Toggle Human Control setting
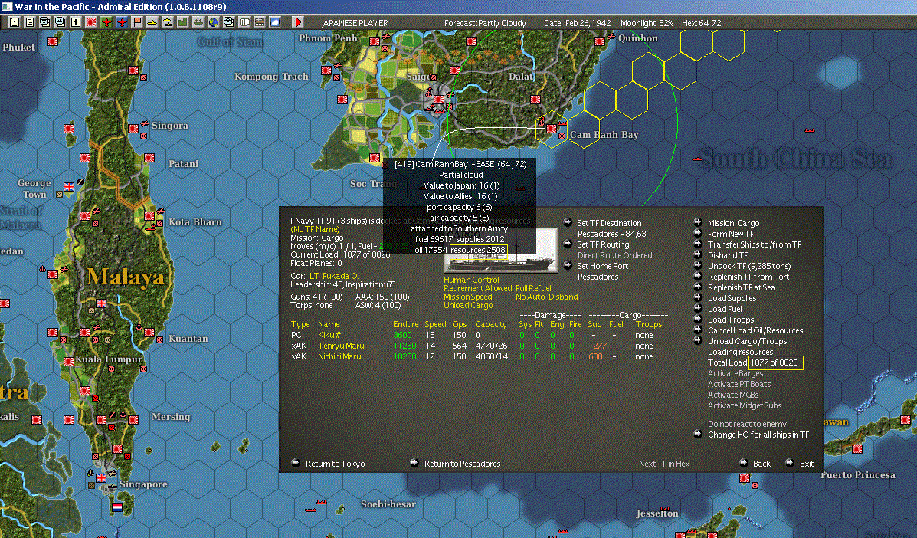The image size is (917, 538). [x=471, y=280]
